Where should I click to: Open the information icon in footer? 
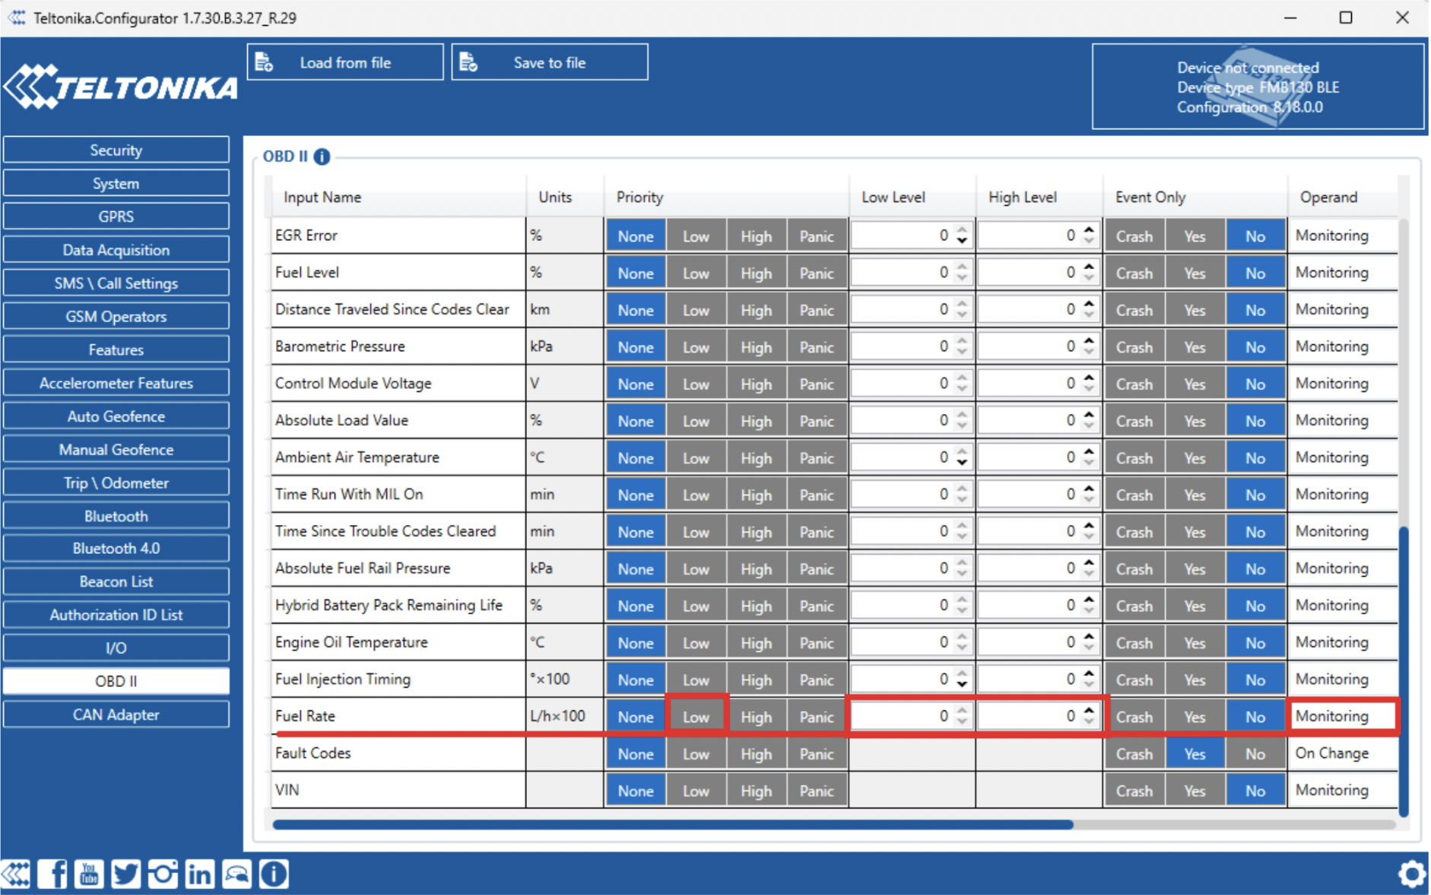click(274, 874)
